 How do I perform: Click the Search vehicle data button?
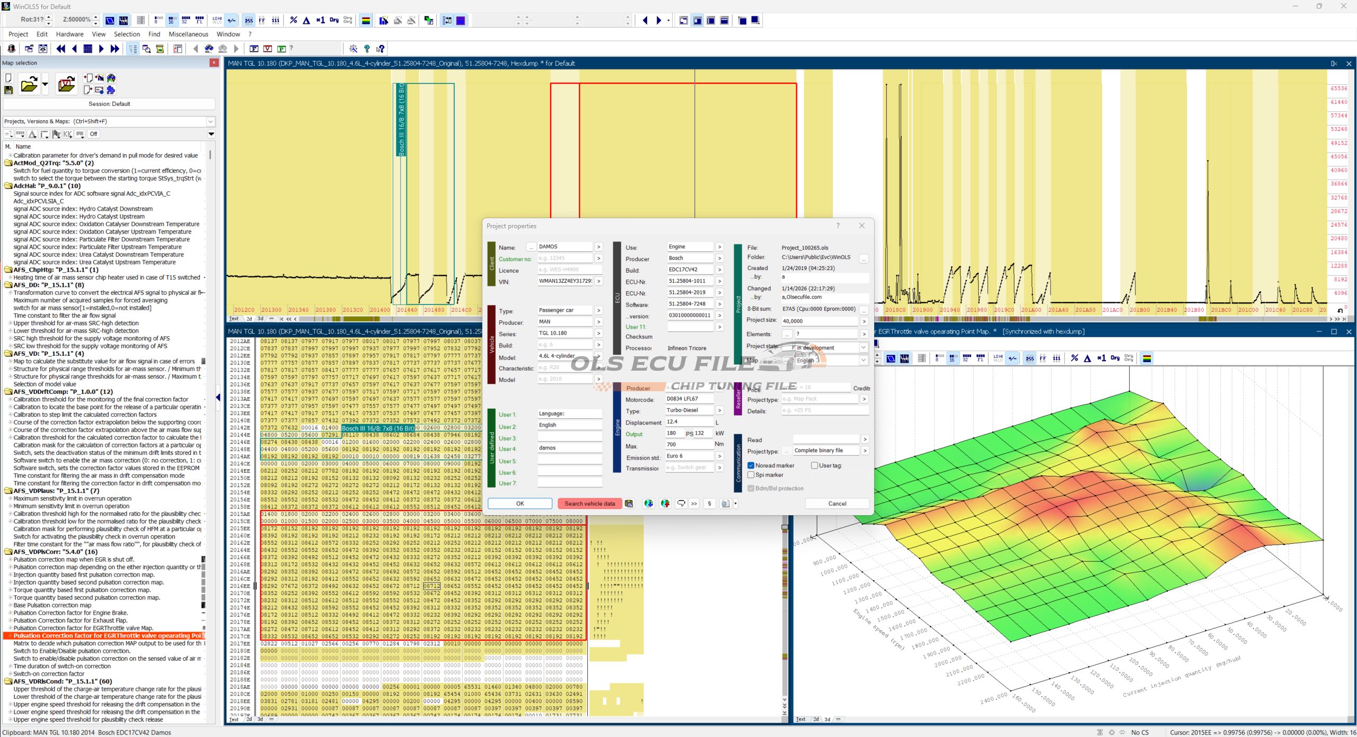[x=589, y=504]
